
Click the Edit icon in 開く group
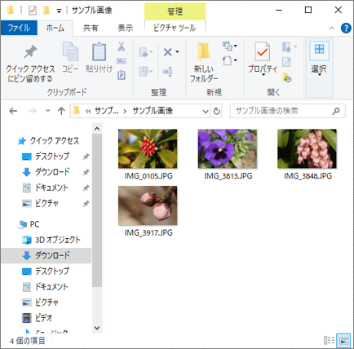[286, 62]
